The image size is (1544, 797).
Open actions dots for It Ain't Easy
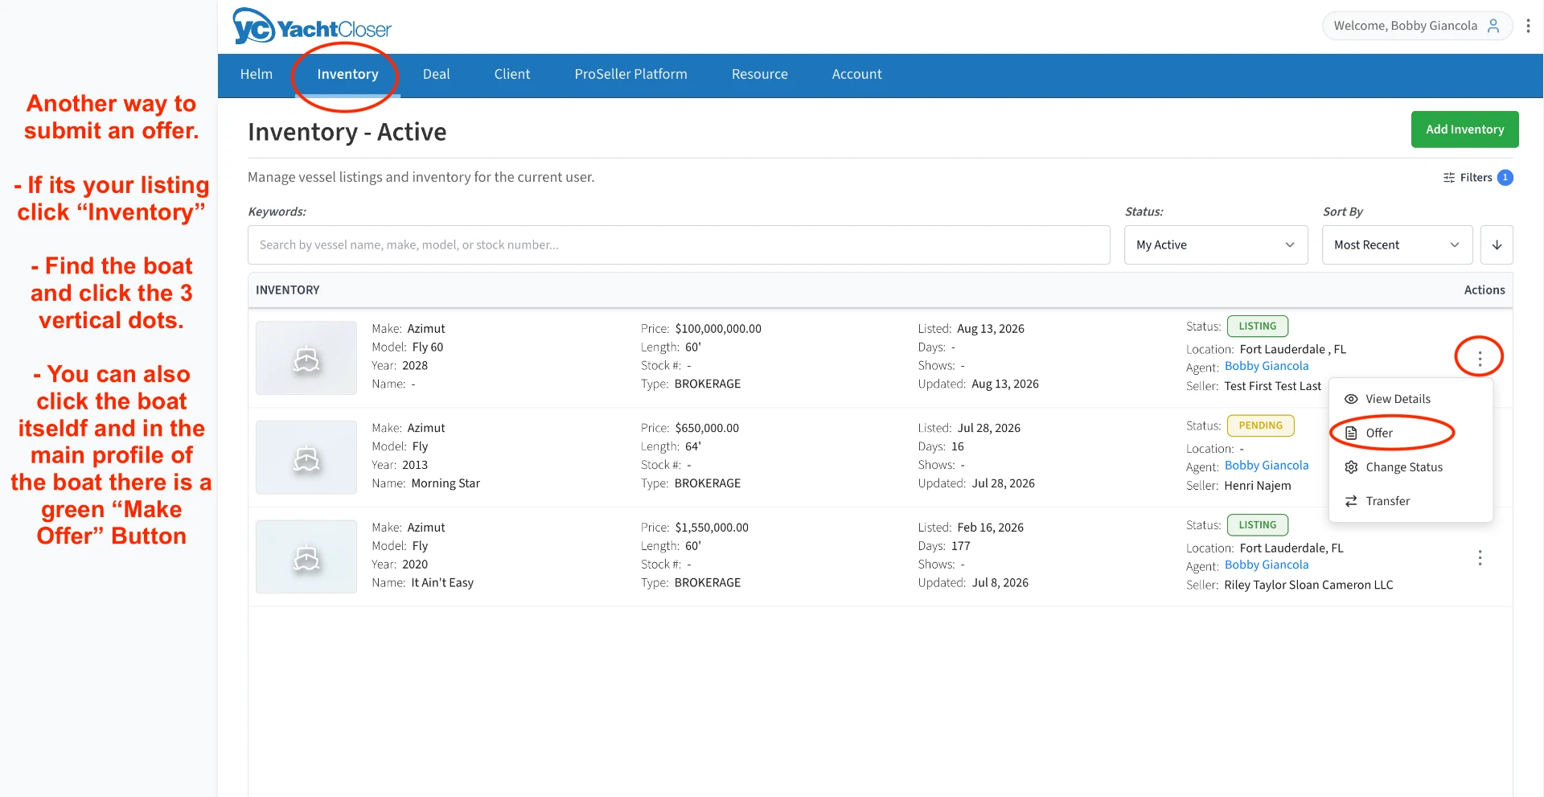pyautogui.click(x=1480, y=557)
